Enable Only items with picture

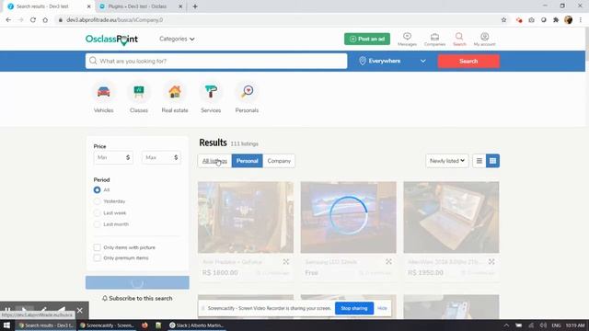(97, 247)
